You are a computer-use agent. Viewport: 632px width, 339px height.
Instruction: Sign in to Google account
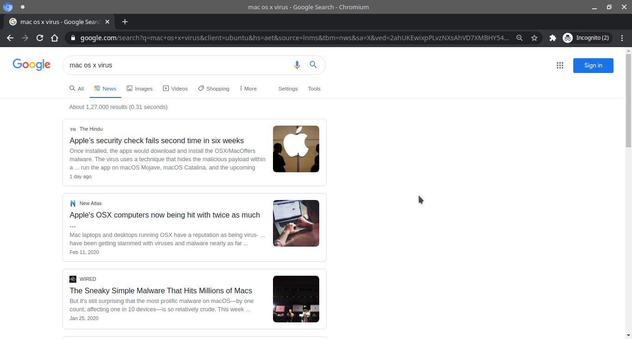click(x=593, y=66)
